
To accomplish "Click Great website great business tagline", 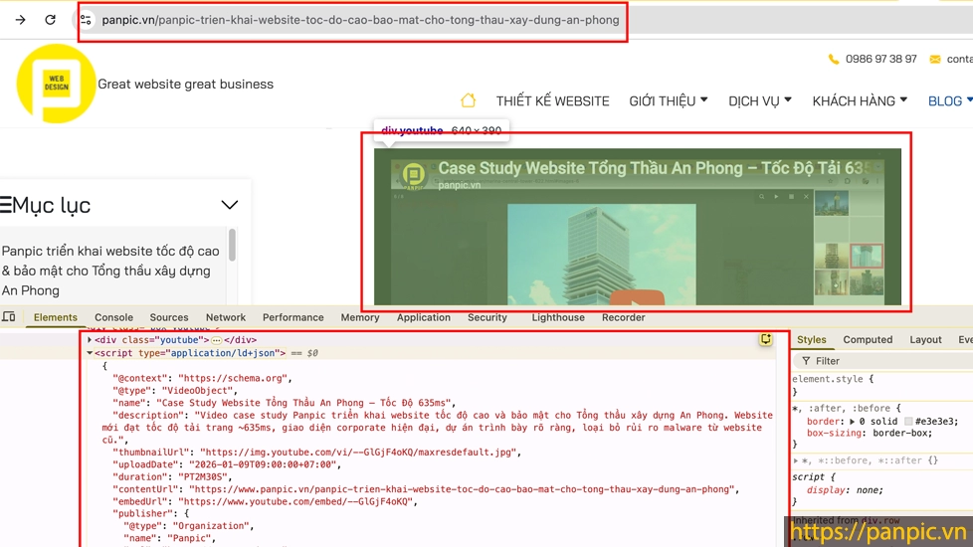I will tap(185, 84).
